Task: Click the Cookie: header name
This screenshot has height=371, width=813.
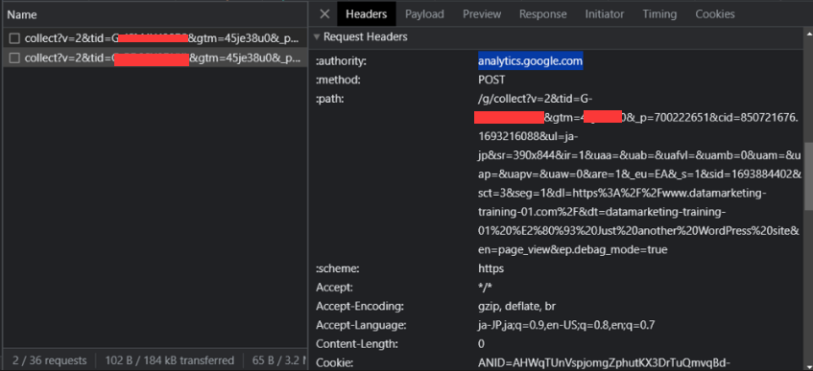Action: point(334,362)
